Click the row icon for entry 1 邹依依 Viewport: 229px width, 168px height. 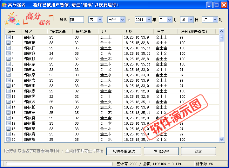[9, 37]
